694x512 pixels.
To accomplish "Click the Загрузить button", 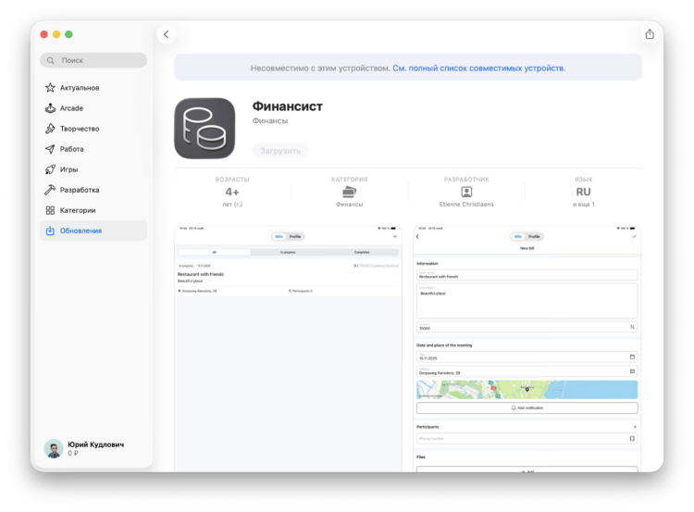I will 279,151.
